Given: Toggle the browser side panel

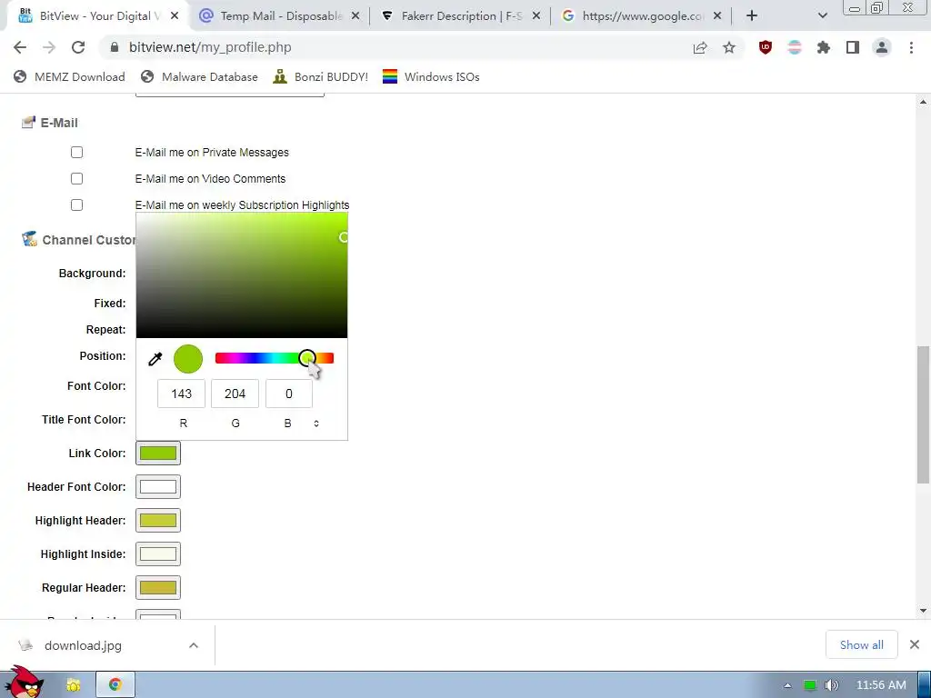Looking at the screenshot, I should coord(853,47).
